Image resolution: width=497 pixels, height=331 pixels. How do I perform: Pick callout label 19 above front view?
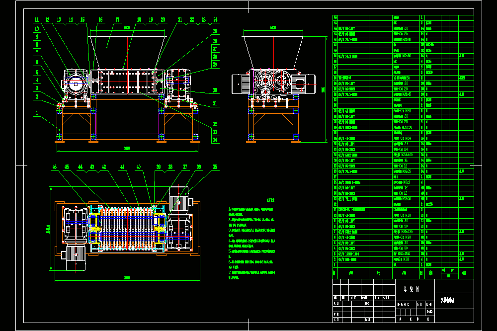coord(151,20)
